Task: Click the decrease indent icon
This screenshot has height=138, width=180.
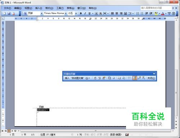Action: point(147,13)
